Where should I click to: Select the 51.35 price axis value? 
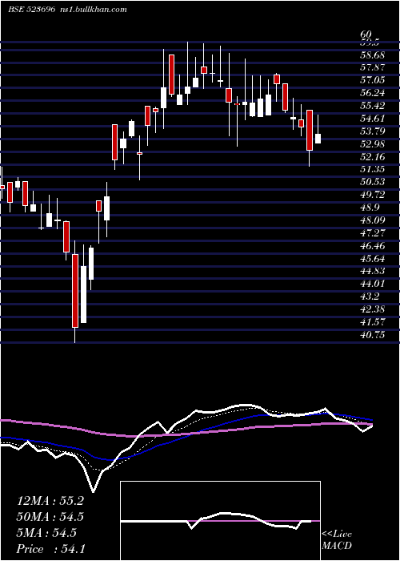(x=373, y=169)
